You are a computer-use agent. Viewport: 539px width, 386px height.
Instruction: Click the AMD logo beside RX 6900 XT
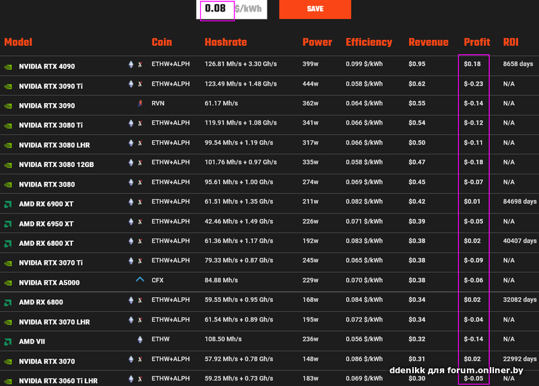8,205
